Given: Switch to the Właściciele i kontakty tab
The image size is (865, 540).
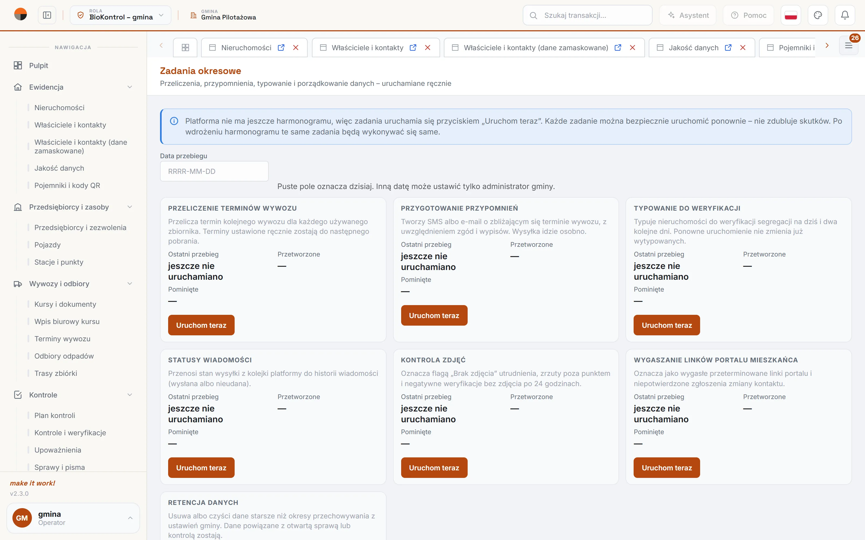Looking at the screenshot, I should (x=367, y=48).
